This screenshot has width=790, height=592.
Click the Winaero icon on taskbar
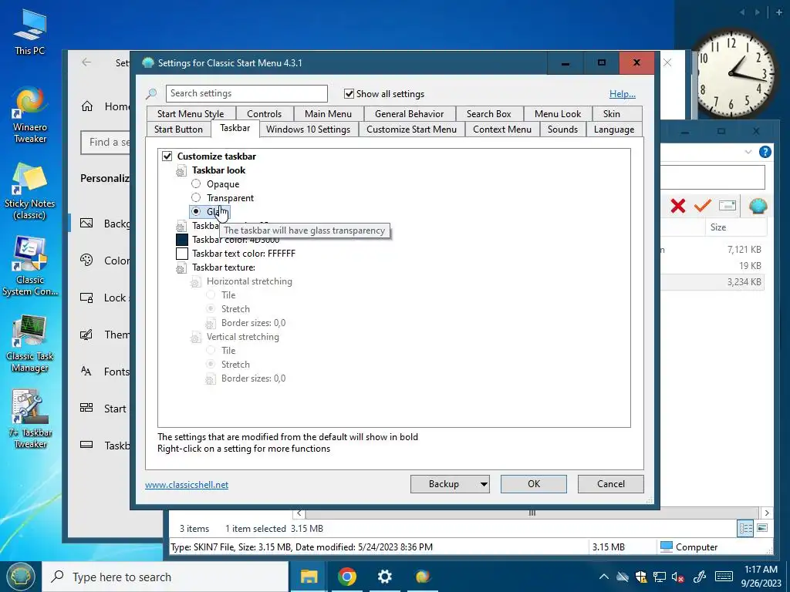423,577
